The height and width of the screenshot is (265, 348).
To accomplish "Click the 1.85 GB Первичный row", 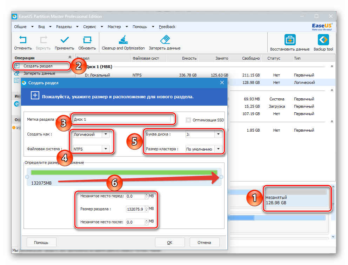I will coord(282,130).
